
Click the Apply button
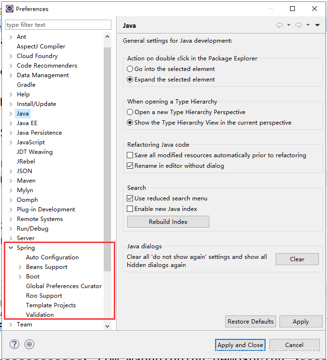(301, 321)
